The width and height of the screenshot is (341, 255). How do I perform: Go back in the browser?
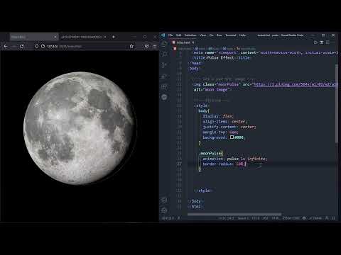click(x=6, y=46)
